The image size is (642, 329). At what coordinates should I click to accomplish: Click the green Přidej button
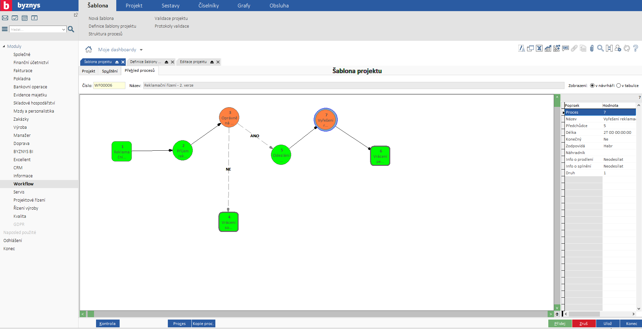pyautogui.click(x=560, y=324)
